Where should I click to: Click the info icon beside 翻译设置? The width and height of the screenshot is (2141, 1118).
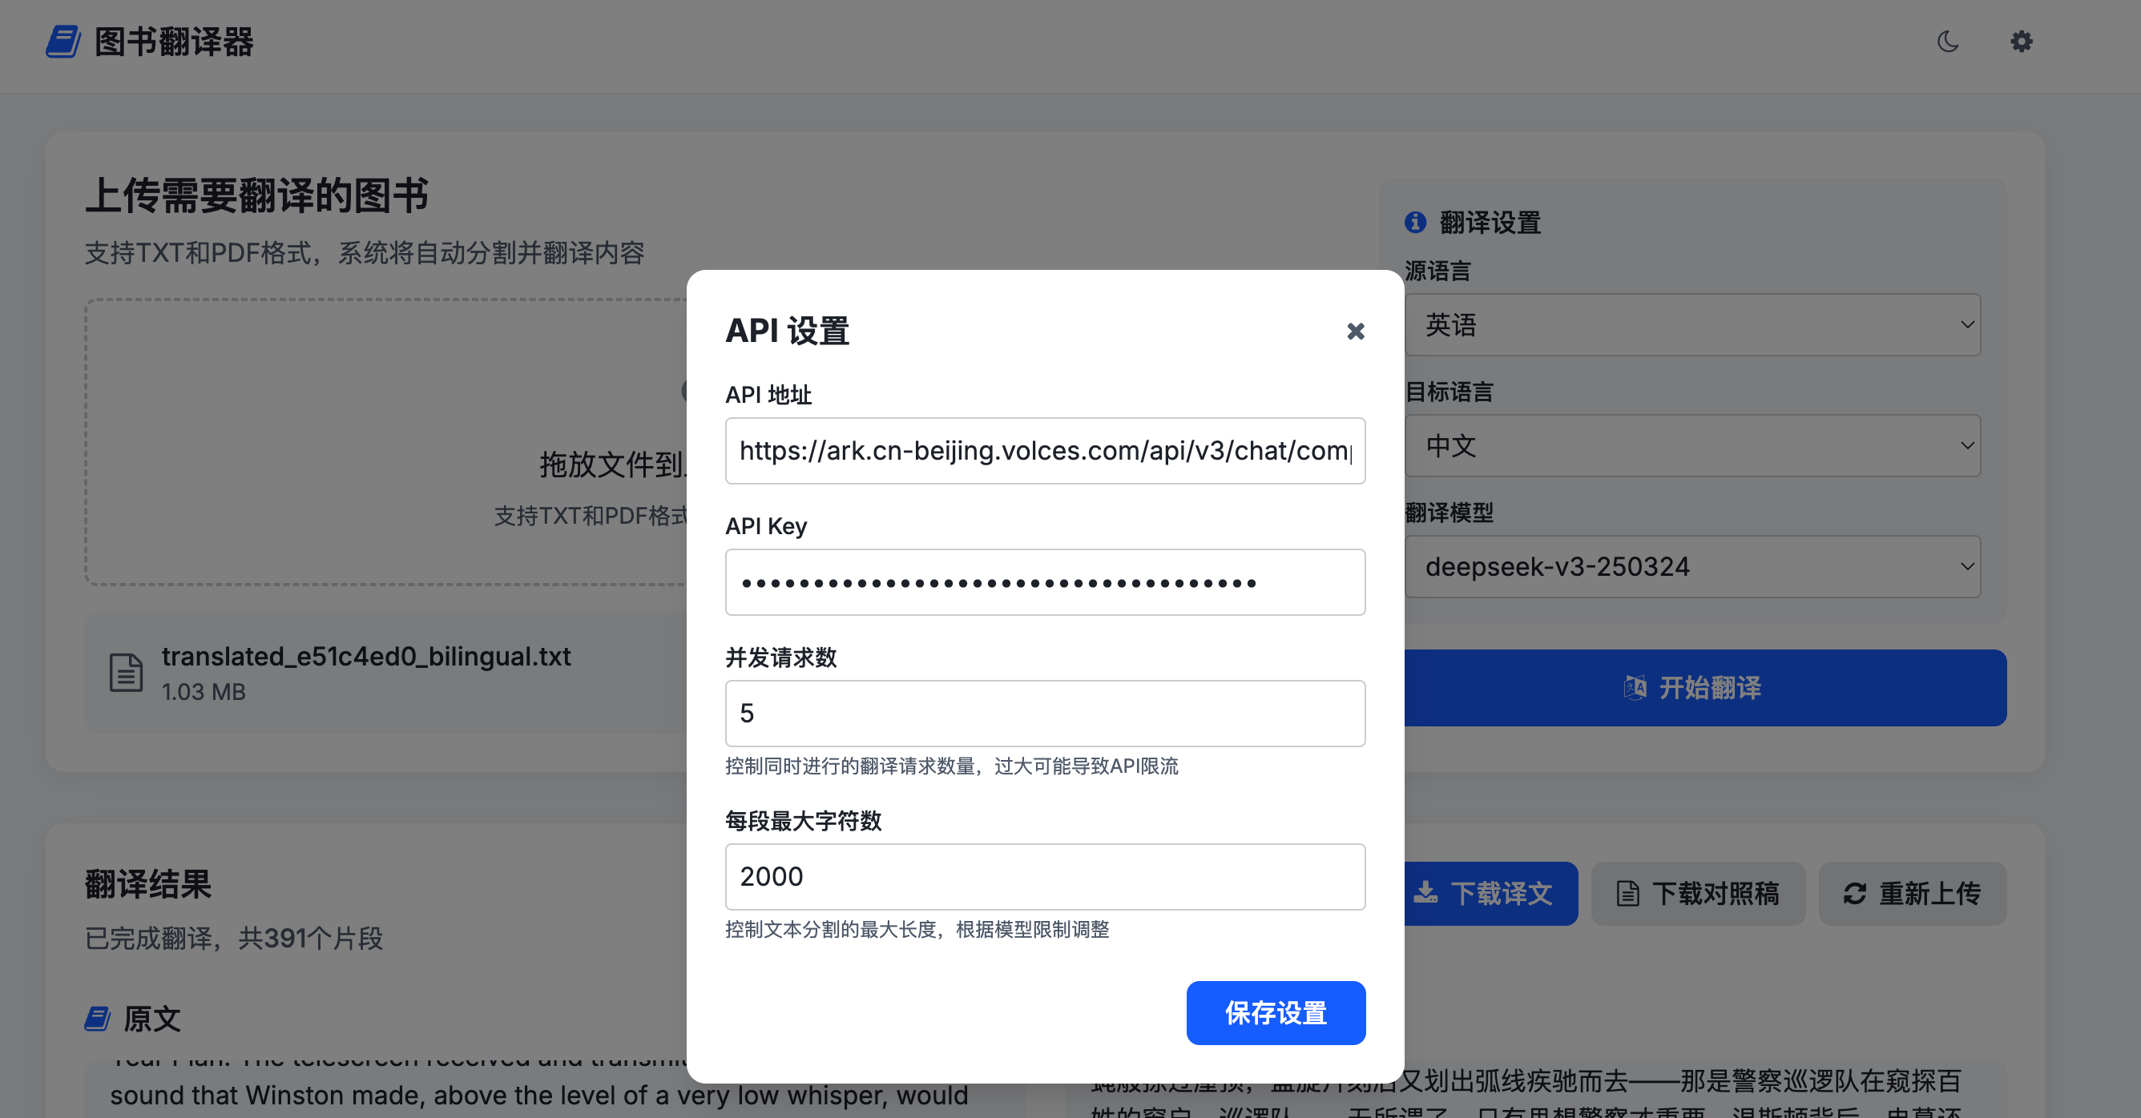coord(1415,223)
